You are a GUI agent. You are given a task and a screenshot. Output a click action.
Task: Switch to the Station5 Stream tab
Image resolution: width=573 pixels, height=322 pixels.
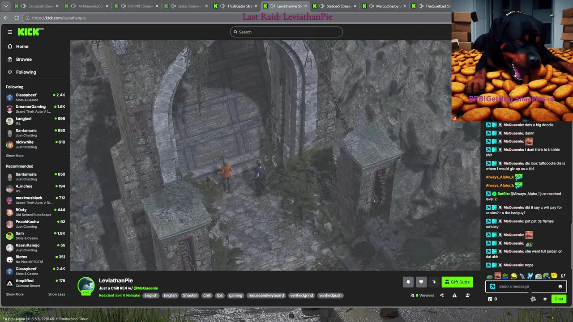click(x=336, y=6)
